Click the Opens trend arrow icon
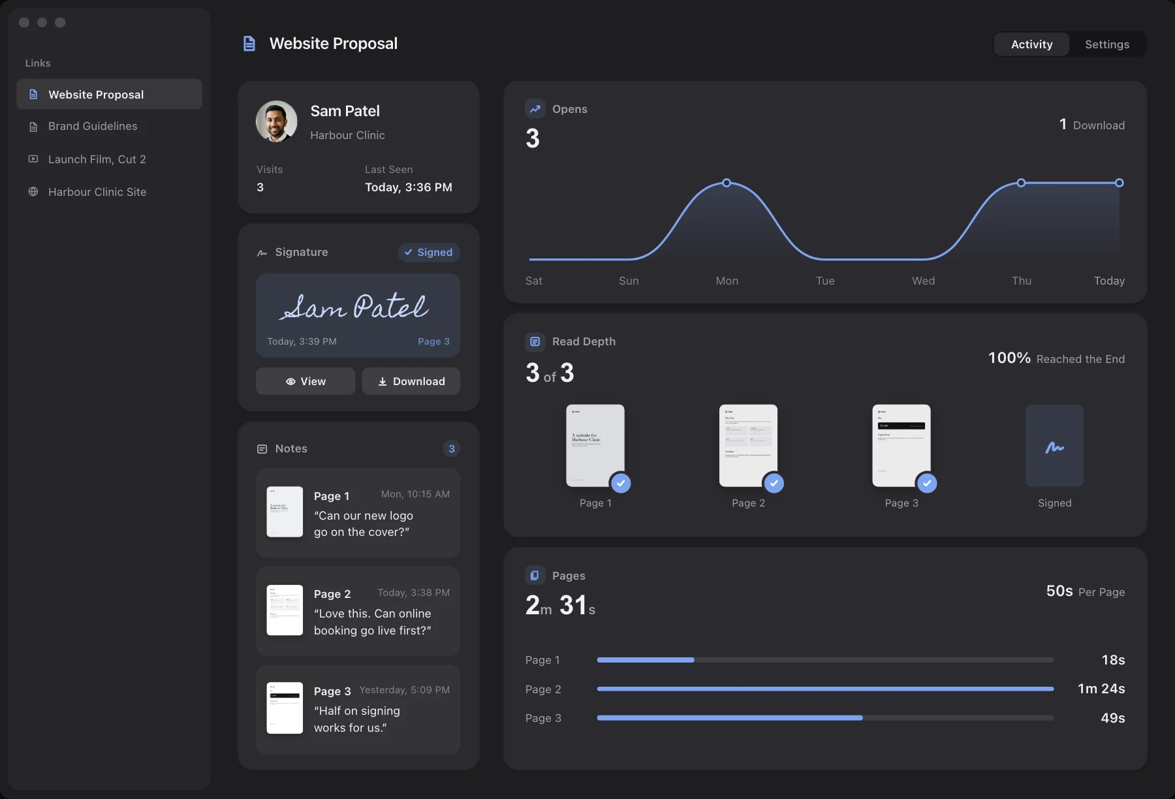Image resolution: width=1175 pixels, height=799 pixels. tap(535, 109)
